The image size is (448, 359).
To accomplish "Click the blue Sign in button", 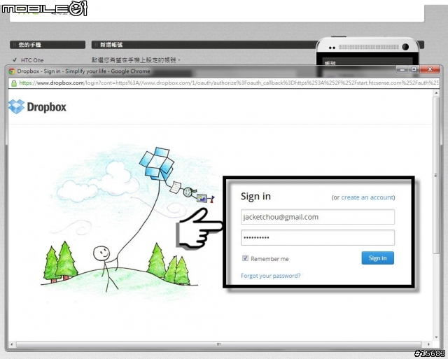I will tap(377, 258).
